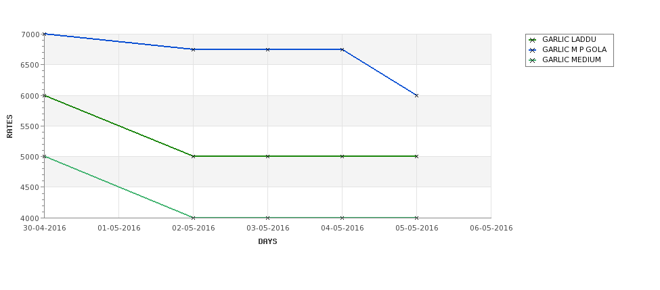
Task: Click the 02-05-2016 date label
Action: point(193,228)
